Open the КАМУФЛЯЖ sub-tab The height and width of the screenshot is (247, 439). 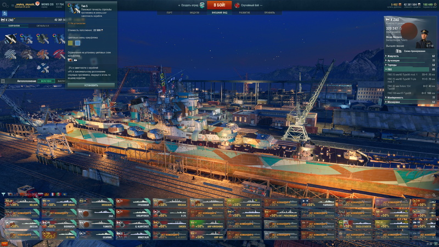click(x=14, y=26)
